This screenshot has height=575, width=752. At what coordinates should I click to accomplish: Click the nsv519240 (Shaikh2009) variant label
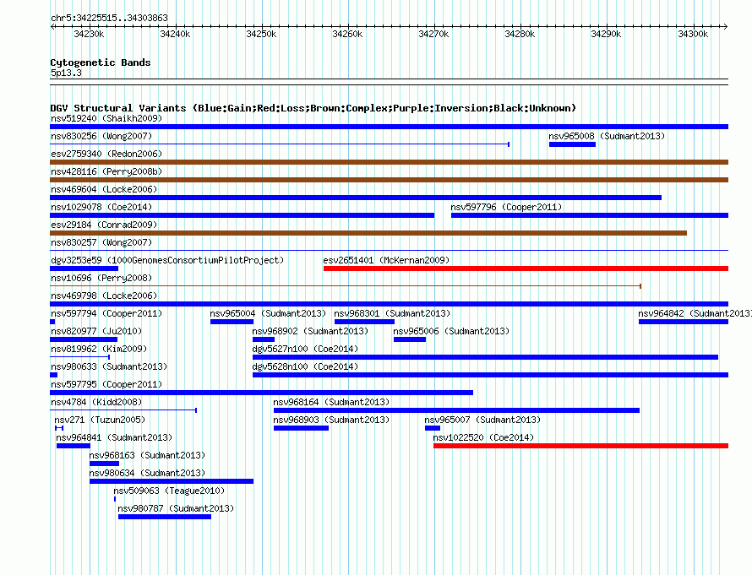tap(106, 118)
